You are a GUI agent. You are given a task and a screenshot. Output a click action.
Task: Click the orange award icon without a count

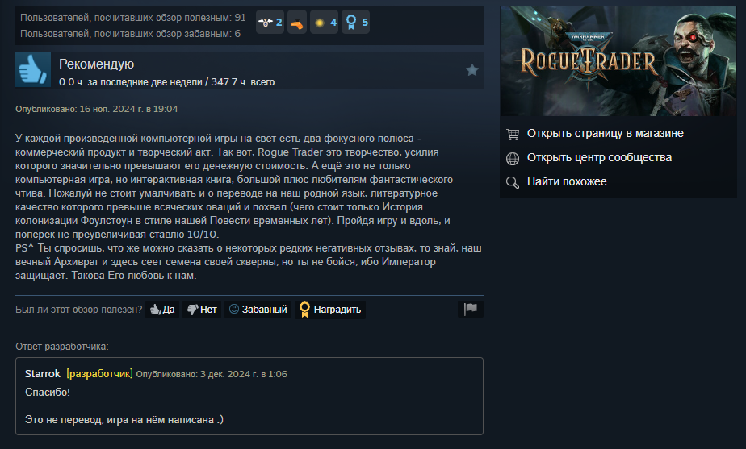[x=297, y=22]
